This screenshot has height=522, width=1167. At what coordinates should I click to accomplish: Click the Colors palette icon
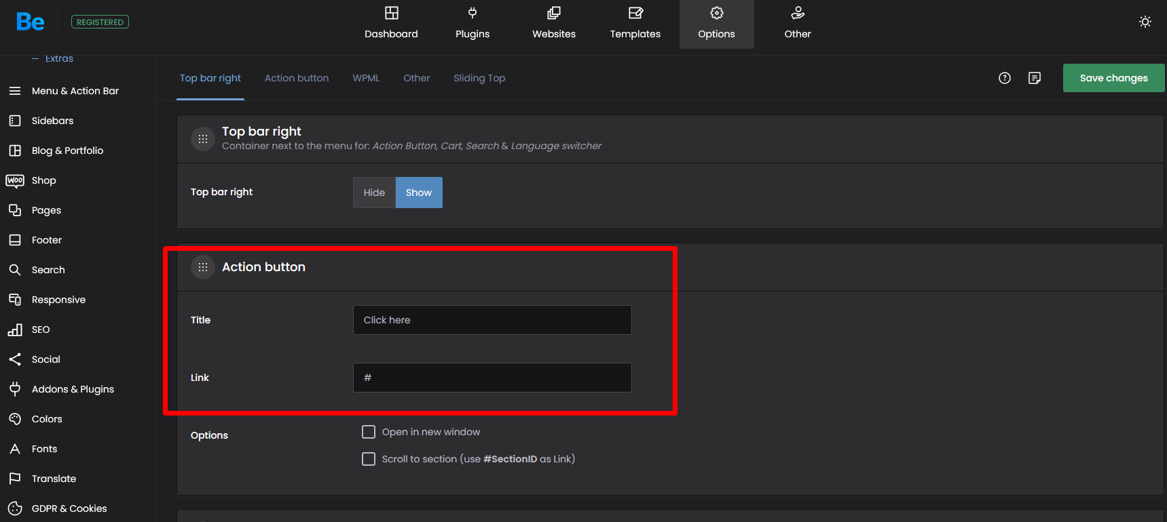pyautogui.click(x=15, y=419)
